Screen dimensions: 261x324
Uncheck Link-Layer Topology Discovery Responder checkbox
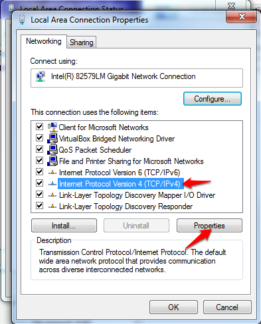click(x=39, y=206)
